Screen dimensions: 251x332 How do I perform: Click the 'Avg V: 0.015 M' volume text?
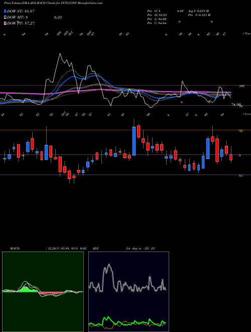tap(198, 11)
